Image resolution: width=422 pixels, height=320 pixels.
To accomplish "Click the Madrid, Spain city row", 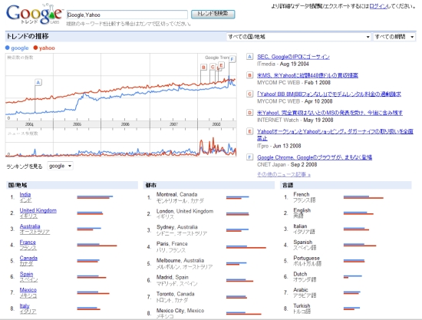I will tap(209, 280).
